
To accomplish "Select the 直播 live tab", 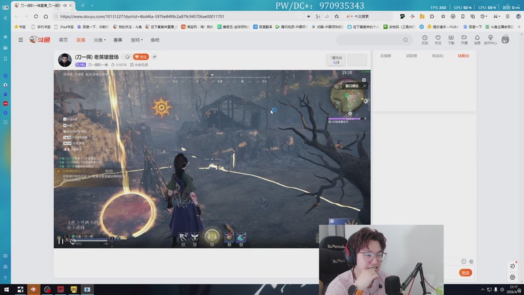I will (x=81, y=40).
